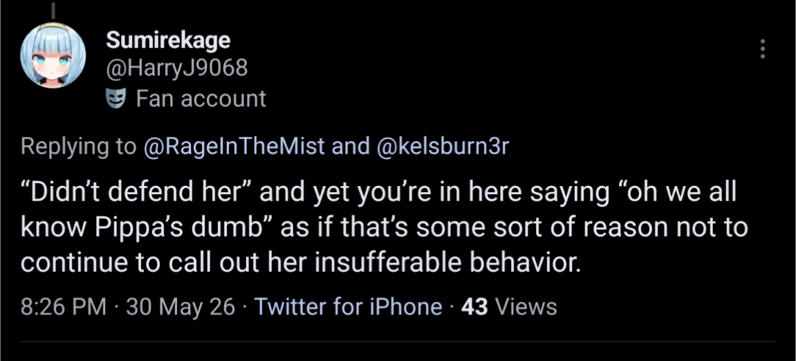Click the thread connector line above avatar
Image resolution: width=796 pixels, height=361 pixels.
[x=53, y=9]
